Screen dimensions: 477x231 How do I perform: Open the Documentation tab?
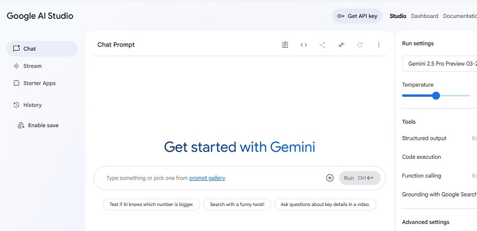click(x=460, y=16)
